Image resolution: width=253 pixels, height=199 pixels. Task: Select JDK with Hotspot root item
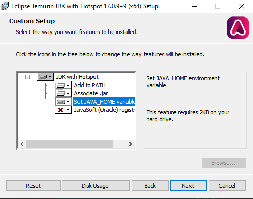tap(77, 77)
